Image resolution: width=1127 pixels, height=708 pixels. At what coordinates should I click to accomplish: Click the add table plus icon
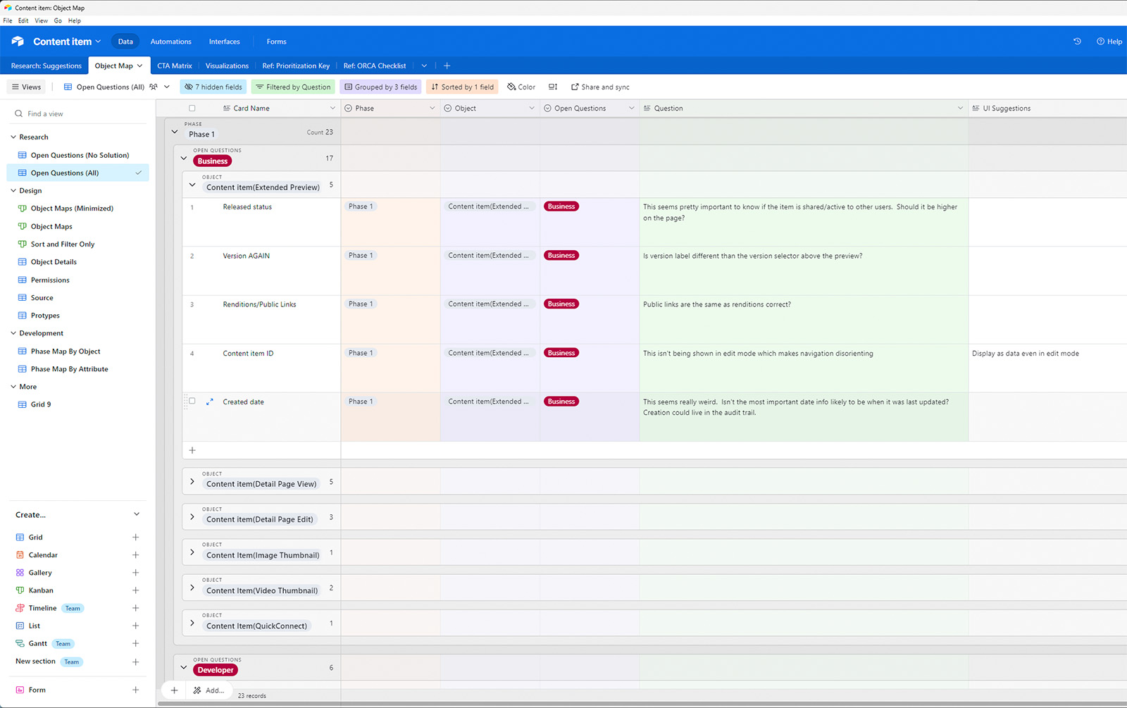447,66
